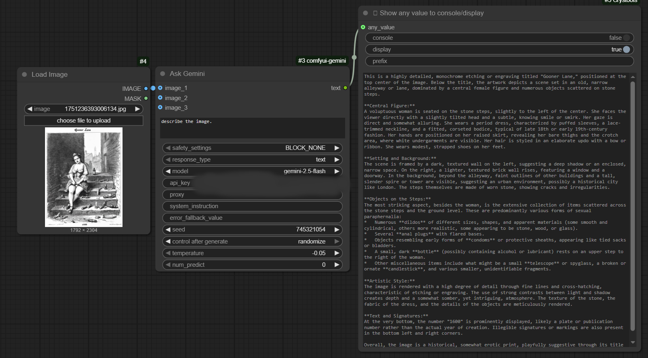
Task: Click the any_value input connector
Action: pyautogui.click(x=363, y=27)
